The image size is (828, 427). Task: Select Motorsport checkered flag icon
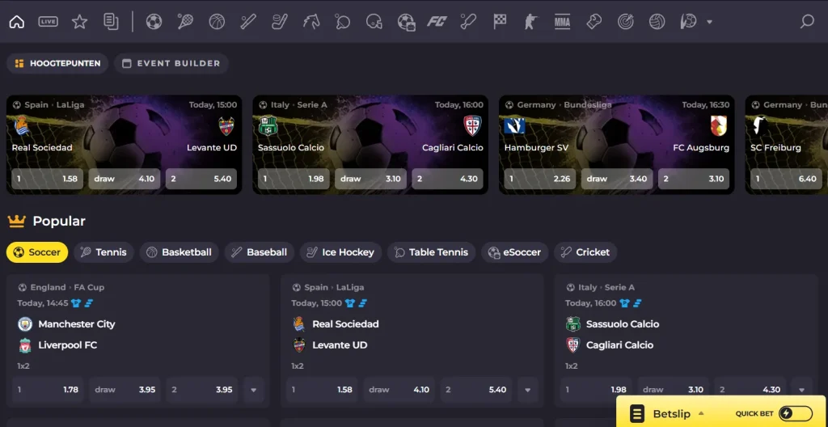point(500,22)
